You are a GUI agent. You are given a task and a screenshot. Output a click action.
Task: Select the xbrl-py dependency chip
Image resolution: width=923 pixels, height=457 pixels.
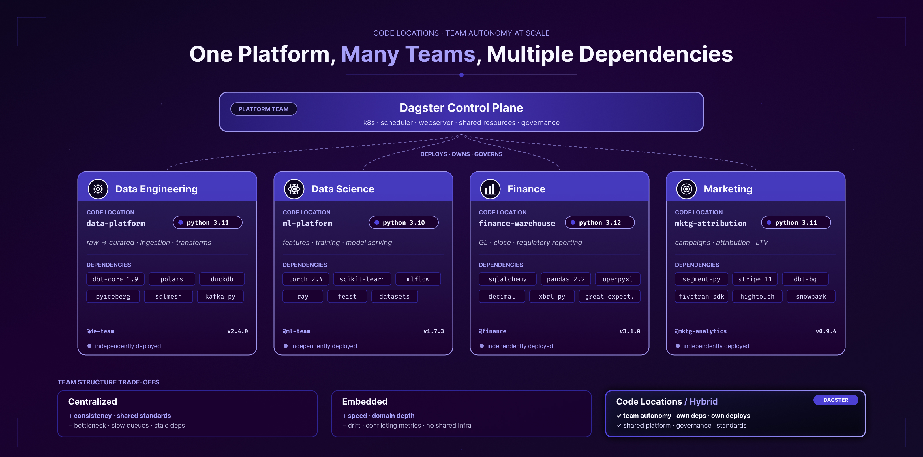tap(552, 296)
